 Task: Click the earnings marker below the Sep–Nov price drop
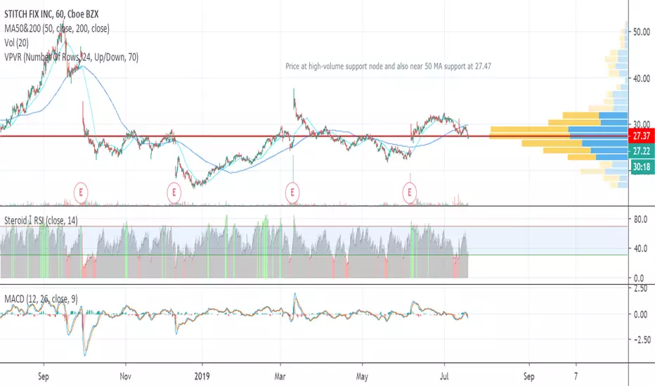point(81,193)
